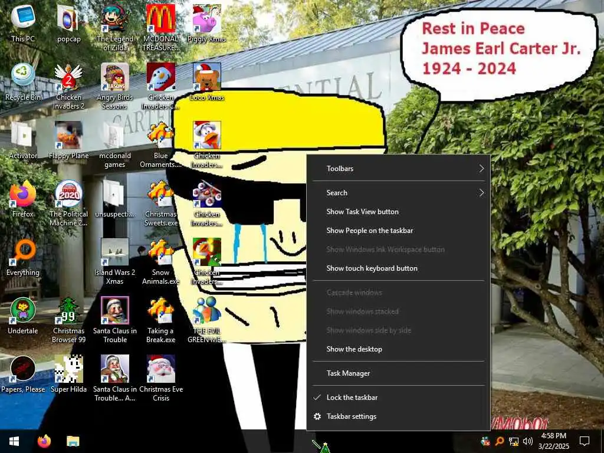Toggle Show People on the taskbar
Viewport: 604px width, 453px height.
click(398, 231)
